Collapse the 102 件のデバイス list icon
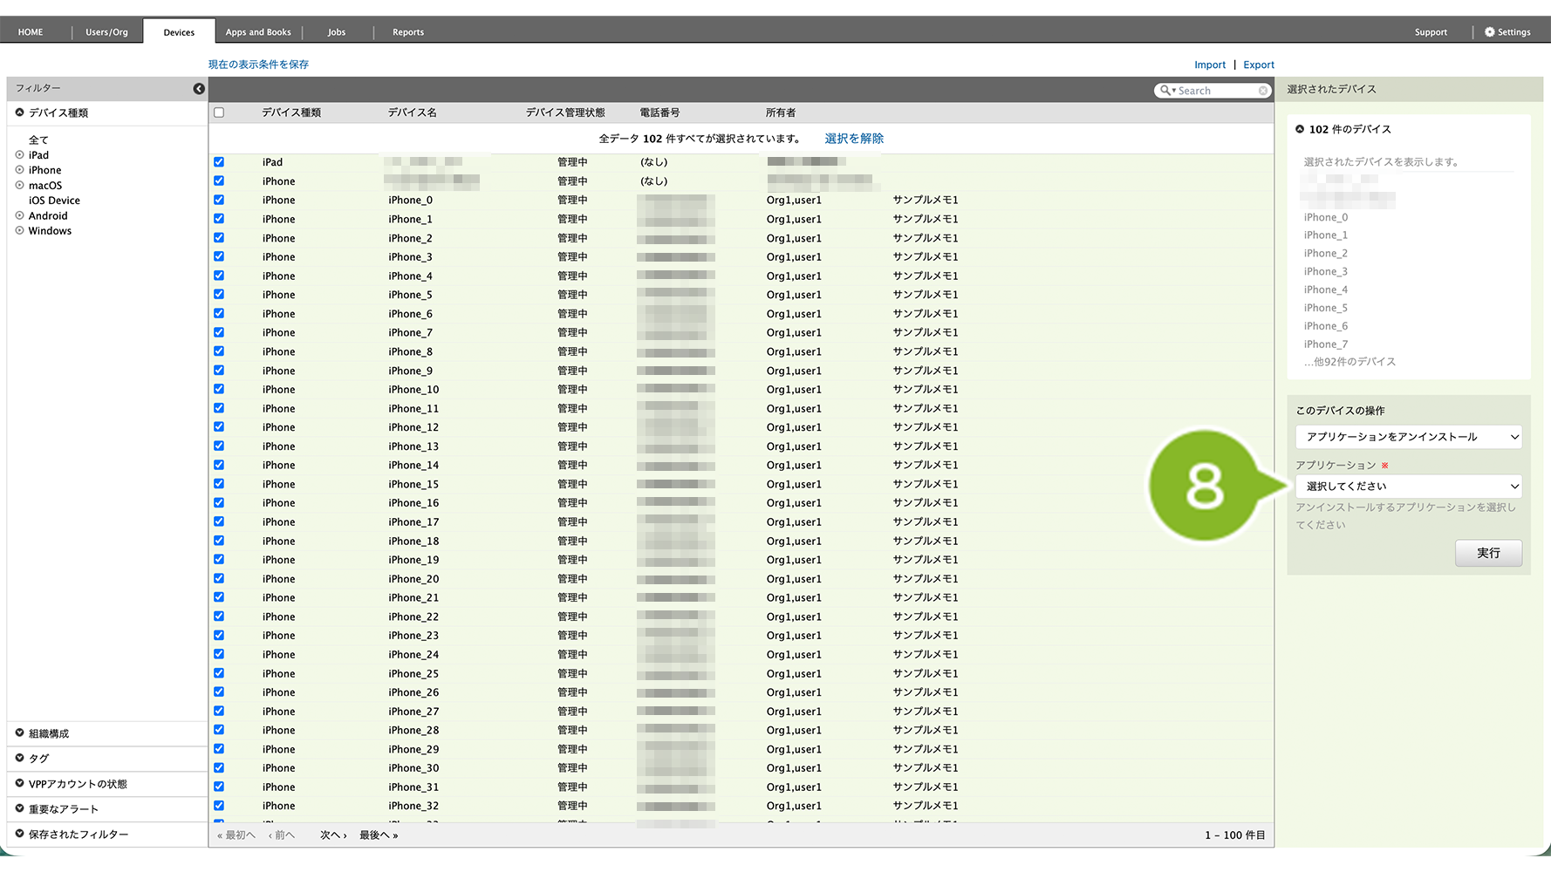Image resolution: width=1551 pixels, height=872 pixels. coord(1300,130)
